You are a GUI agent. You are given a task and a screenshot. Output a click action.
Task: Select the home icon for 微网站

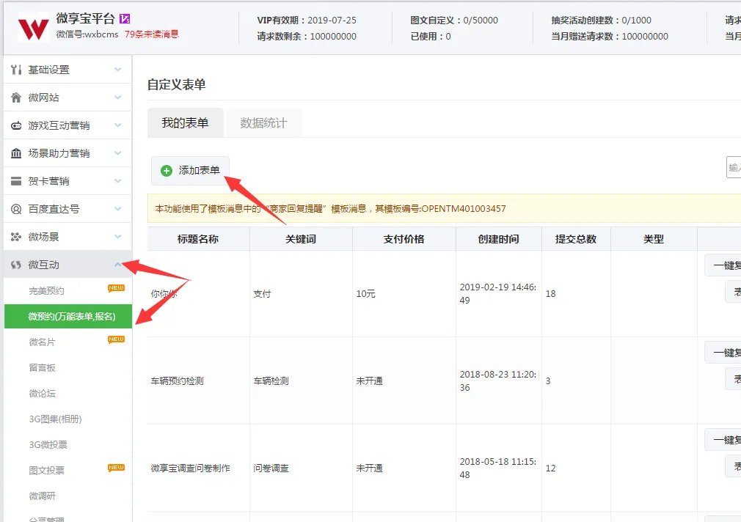[x=17, y=97]
